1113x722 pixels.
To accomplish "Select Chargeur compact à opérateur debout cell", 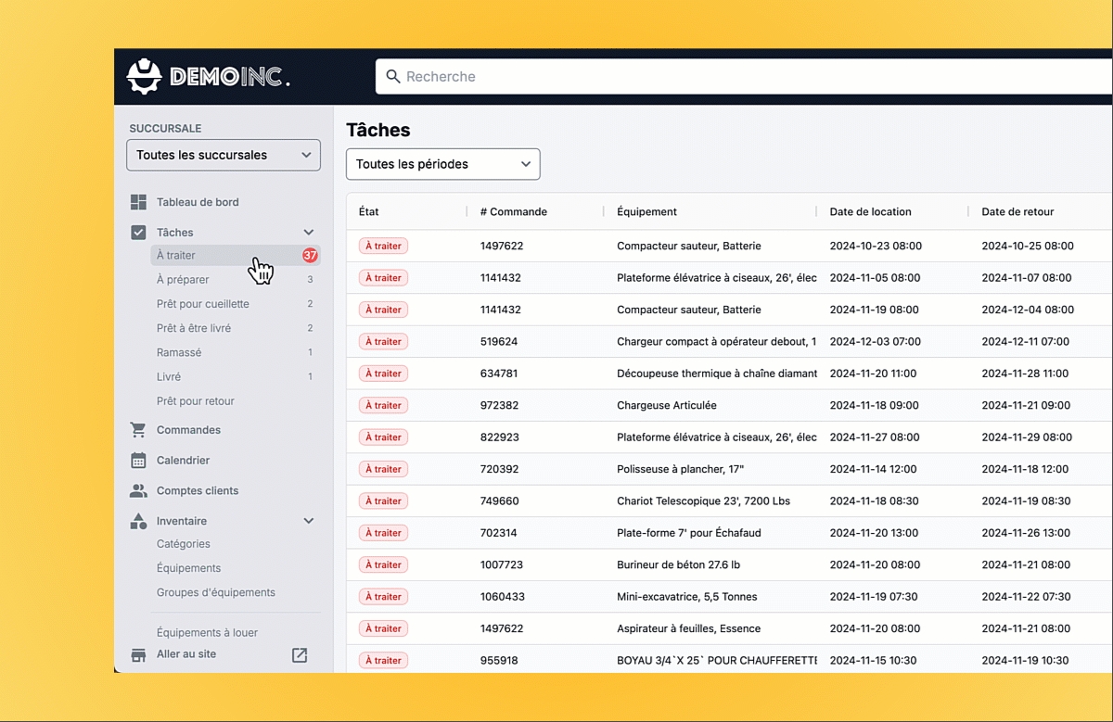I will (717, 342).
